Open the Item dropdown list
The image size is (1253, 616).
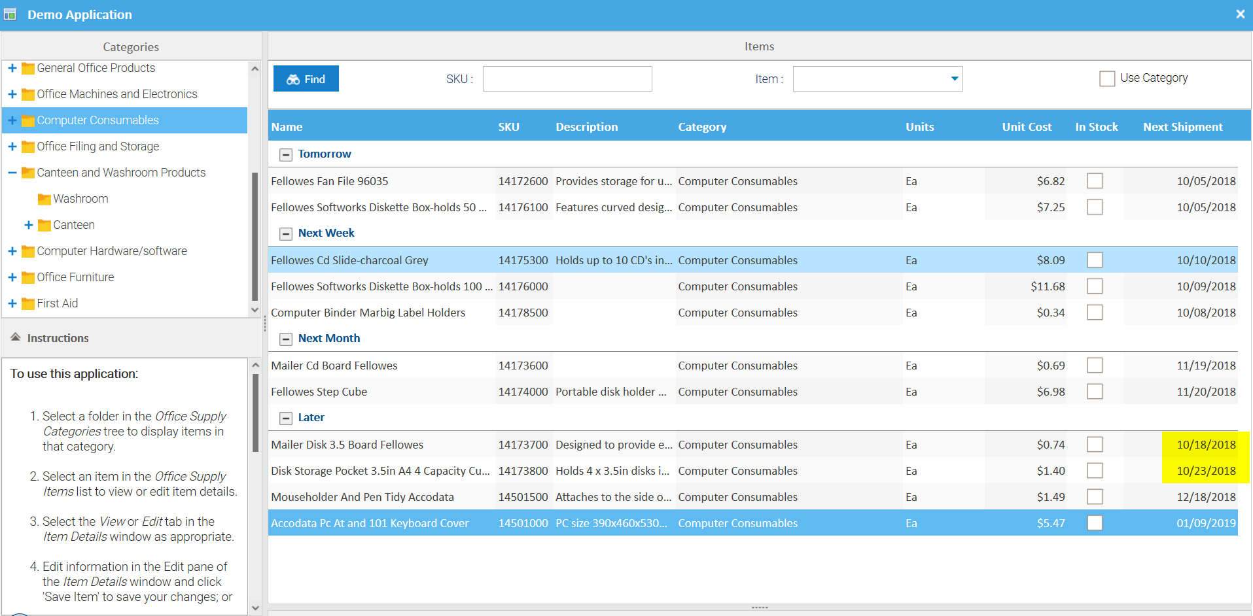point(955,79)
